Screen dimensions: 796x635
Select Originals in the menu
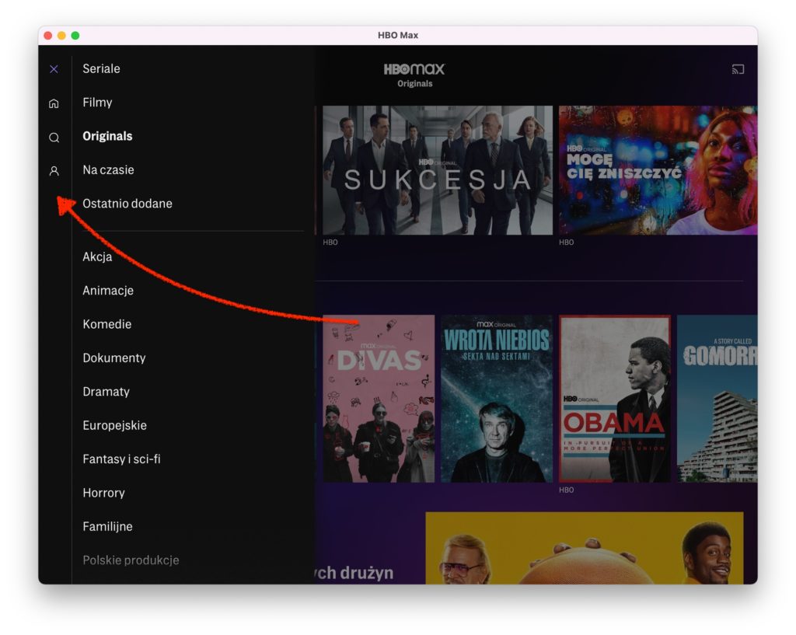click(107, 136)
